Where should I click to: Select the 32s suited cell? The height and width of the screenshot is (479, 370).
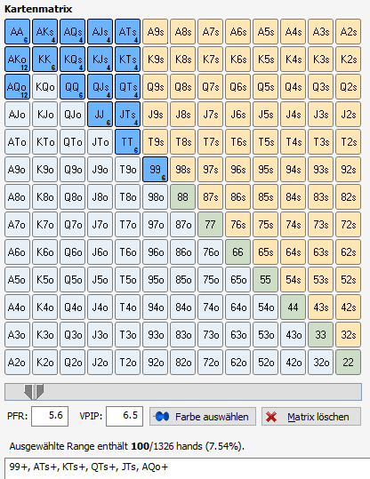[348, 335]
